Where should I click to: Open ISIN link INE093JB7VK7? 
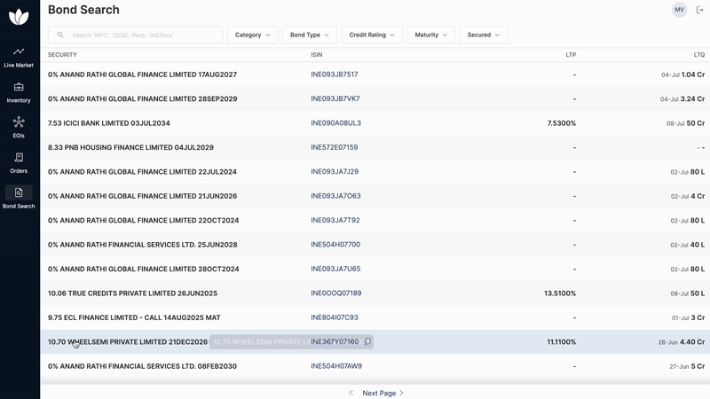(x=335, y=98)
